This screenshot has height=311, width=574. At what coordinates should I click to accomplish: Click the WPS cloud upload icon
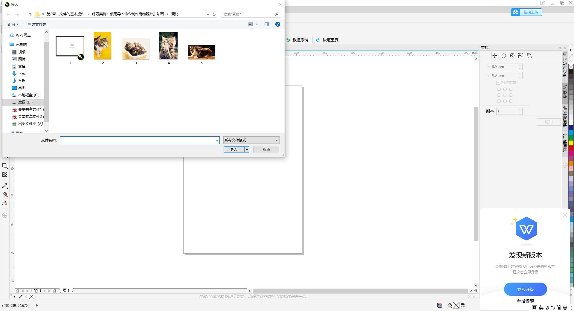click(x=515, y=12)
